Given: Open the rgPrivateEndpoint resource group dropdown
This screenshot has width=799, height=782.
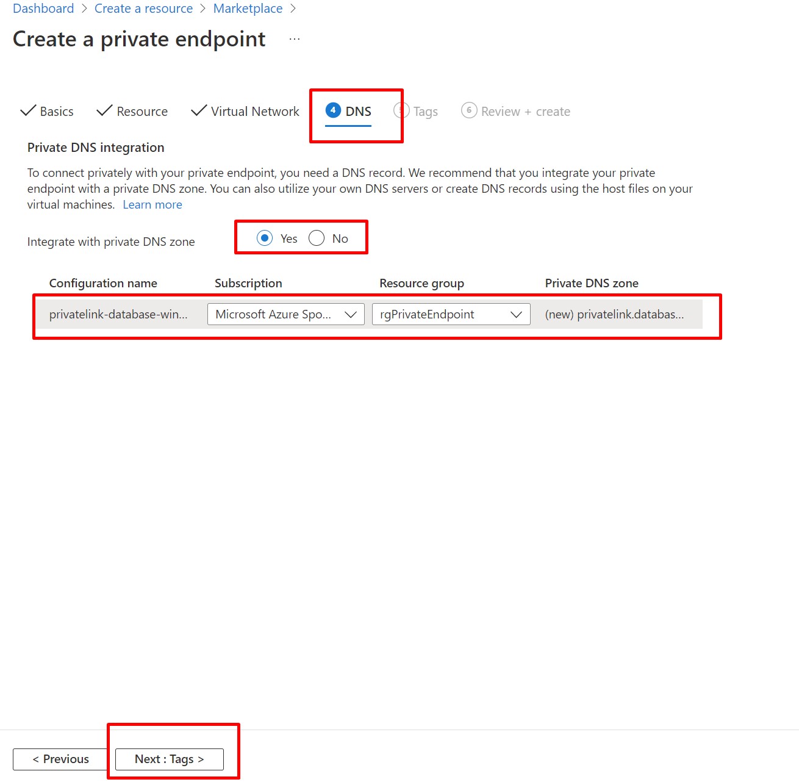Looking at the screenshot, I should 451,314.
